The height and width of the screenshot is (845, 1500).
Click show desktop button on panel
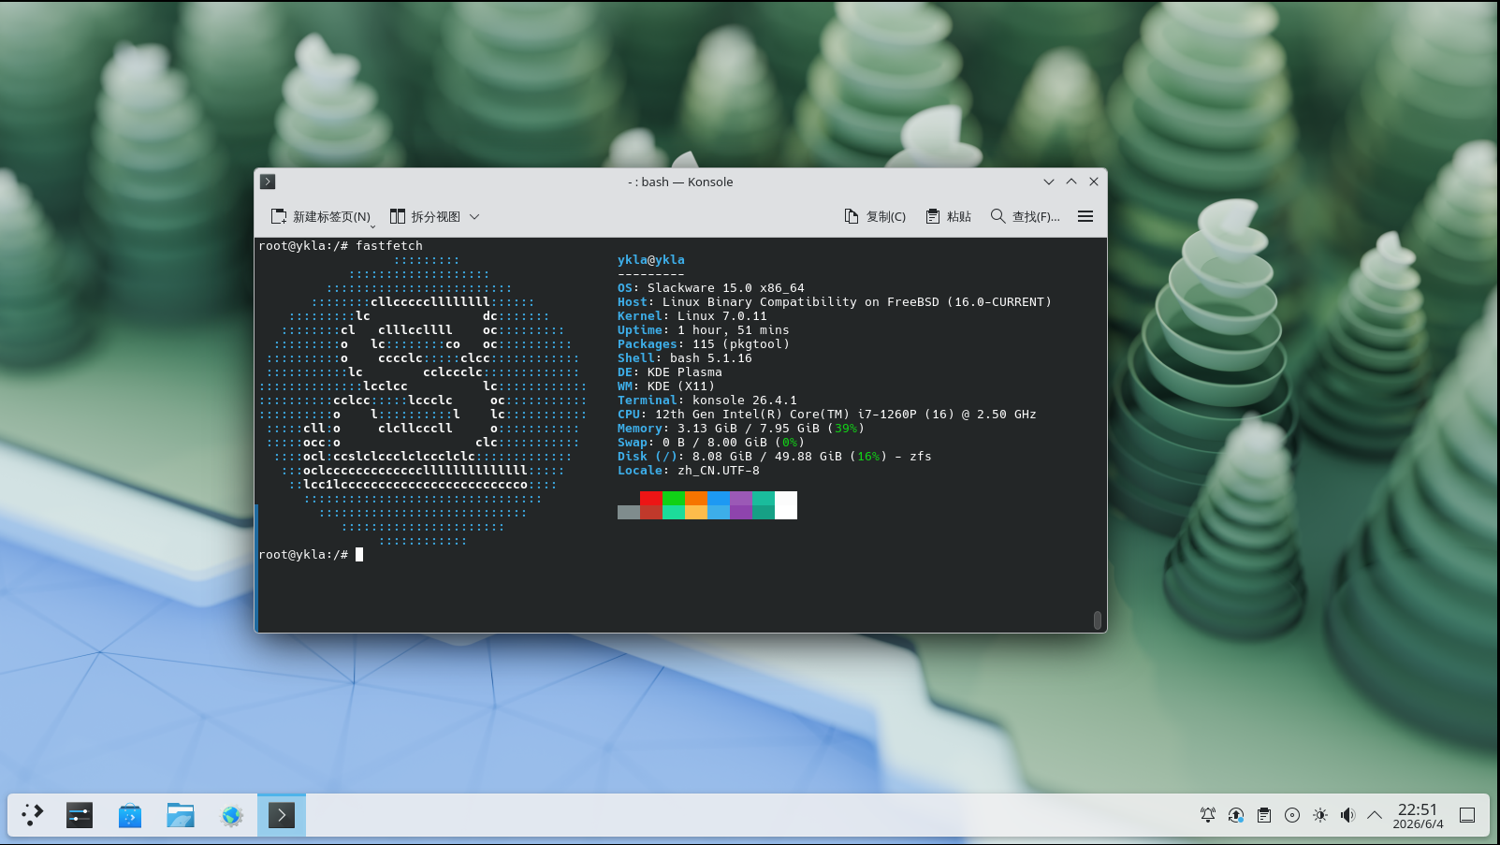pyautogui.click(x=1467, y=815)
